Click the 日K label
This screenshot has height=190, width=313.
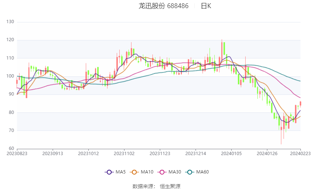(206, 6)
